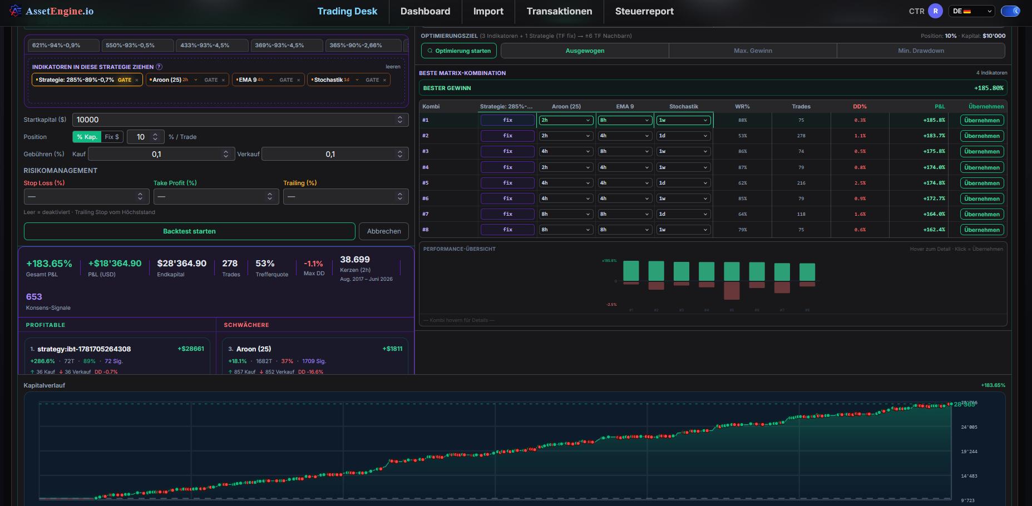Select the Fix $ position mode
Screen dimensions: 1032x506
pos(112,137)
